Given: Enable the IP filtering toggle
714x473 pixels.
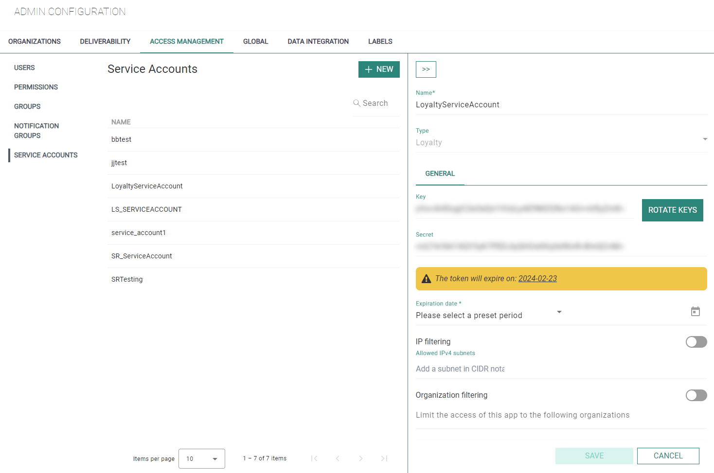Looking at the screenshot, I should click(696, 342).
